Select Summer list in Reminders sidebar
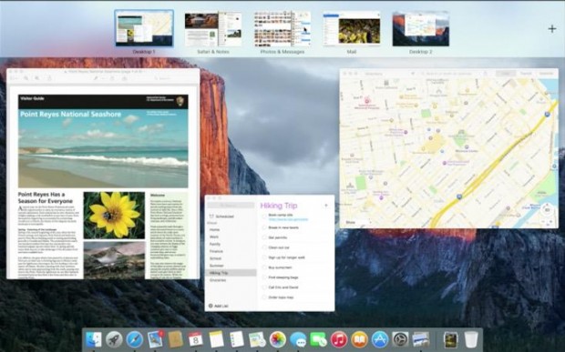This screenshot has height=352, width=565. pyautogui.click(x=231, y=266)
